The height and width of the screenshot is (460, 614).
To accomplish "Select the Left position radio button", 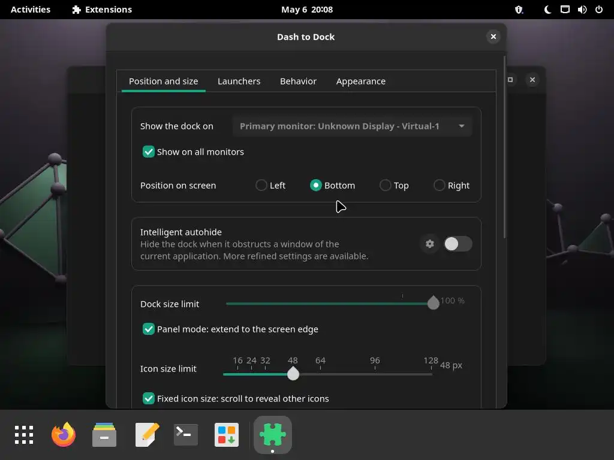I will click(x=261, y=186).
